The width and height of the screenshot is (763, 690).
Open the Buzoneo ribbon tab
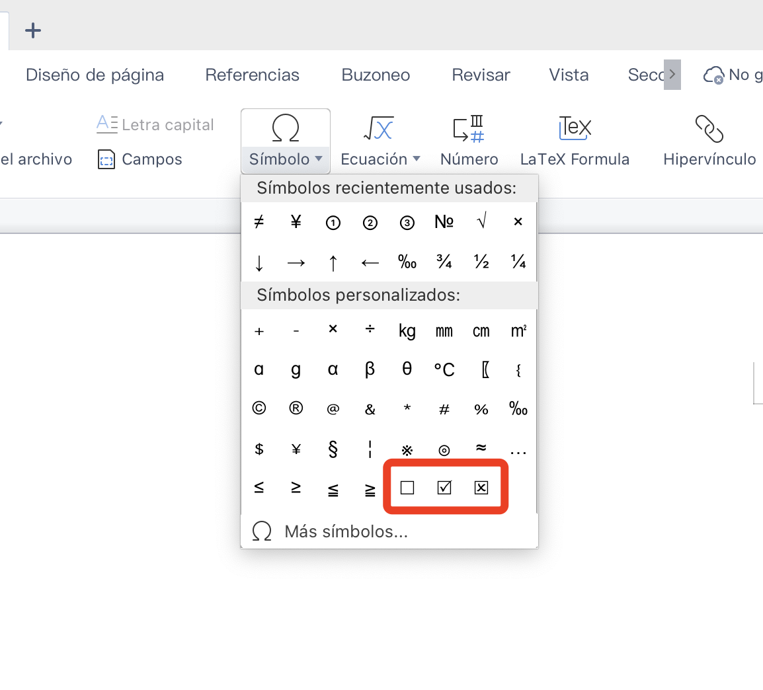(x=376, y=75)
